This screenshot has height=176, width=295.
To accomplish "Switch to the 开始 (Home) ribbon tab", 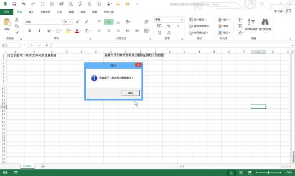I will pos(19,12).
